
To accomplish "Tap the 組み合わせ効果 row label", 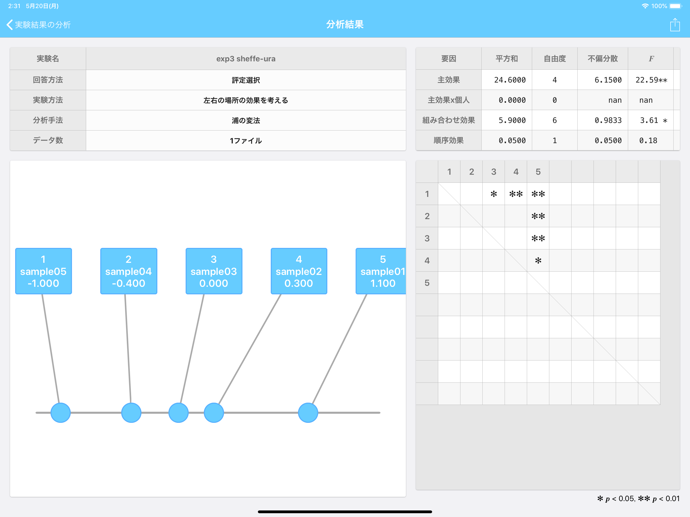I will click(449, 120).
